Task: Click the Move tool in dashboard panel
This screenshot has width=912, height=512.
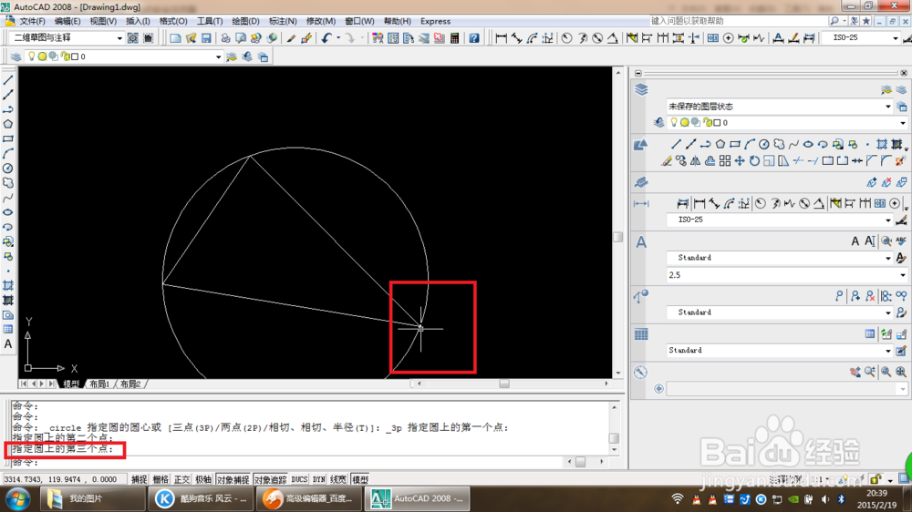Action: click(x=740, y=161)
